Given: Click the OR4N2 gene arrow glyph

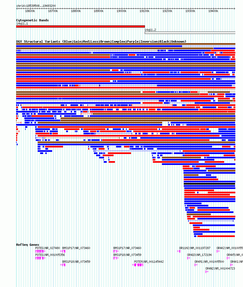Looking at the screenshot, I should [207, 272].
